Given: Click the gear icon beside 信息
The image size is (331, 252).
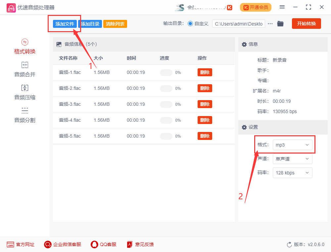Looking at the screenshot, I should pyautogui.click(x=244, y=44).
